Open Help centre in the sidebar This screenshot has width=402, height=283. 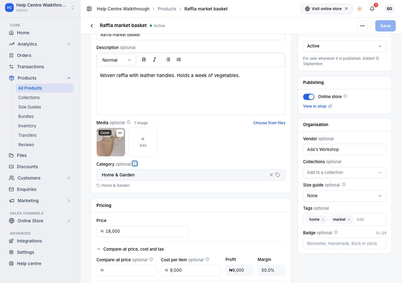(40, 264)
